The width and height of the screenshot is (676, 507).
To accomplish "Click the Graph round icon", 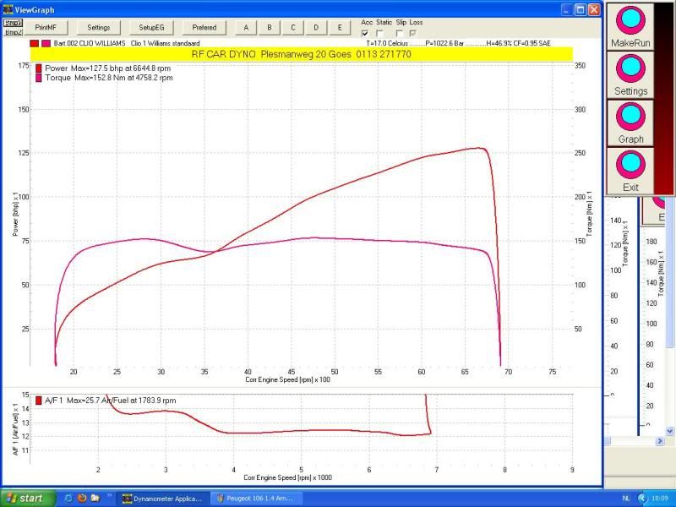I will point(630,117).
